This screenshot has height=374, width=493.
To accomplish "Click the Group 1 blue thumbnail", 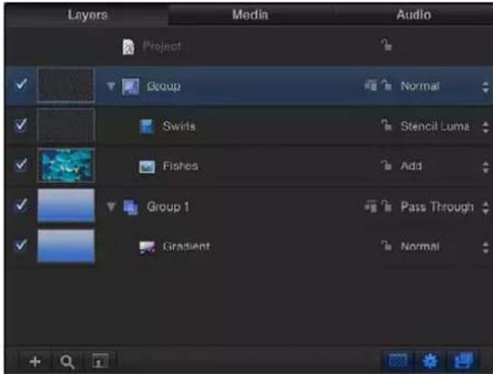I will point(66,205).
